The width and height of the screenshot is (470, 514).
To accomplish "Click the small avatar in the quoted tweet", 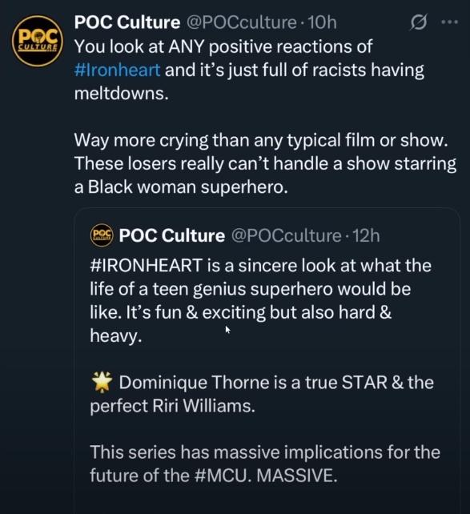I will pos(102,235).
